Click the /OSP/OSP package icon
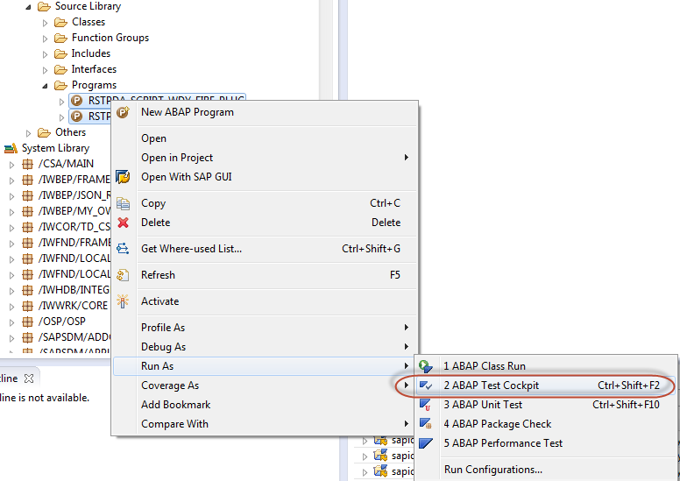 (x=28, y=322)
